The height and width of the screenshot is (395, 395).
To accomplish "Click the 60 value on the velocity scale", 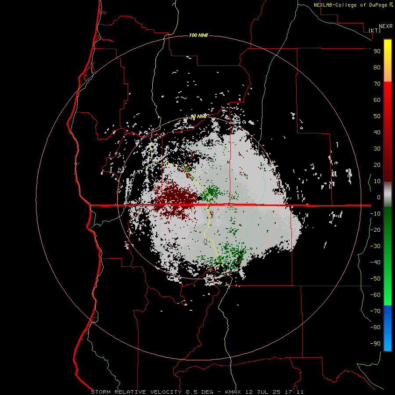I will click(377, 100).
